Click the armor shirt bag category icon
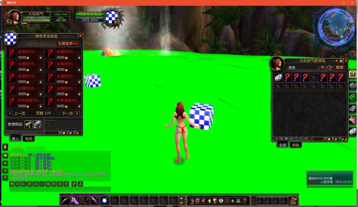The width and height of the screenshot is (358, 207). pos(353,85)
